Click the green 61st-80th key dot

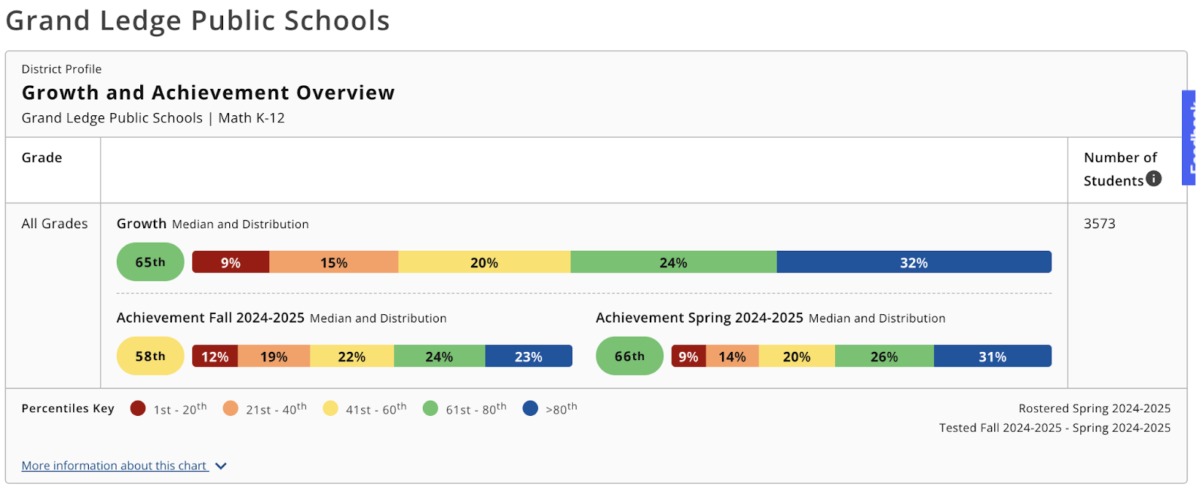click(430, 408)
